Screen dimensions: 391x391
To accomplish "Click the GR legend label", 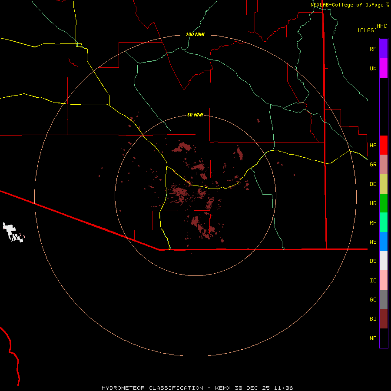I will pyautogui.click(x=373, y=165).
